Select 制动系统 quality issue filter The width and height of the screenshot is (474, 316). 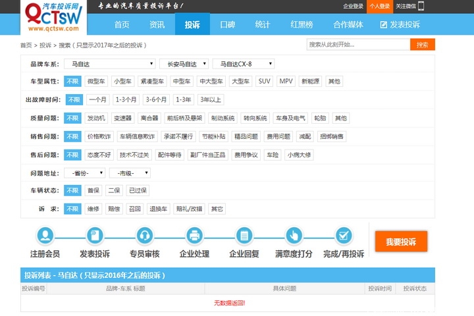pyautogui.click(x=223, y=118)
